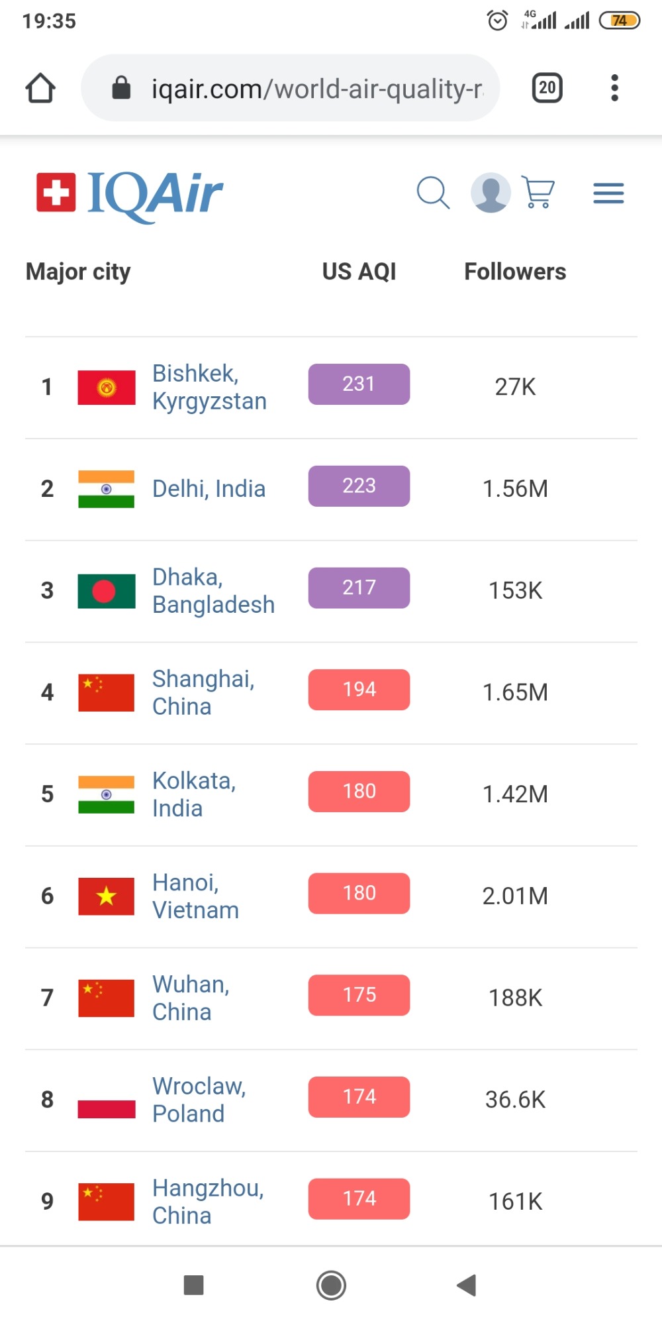Open the shopping cart

[538, 193]
